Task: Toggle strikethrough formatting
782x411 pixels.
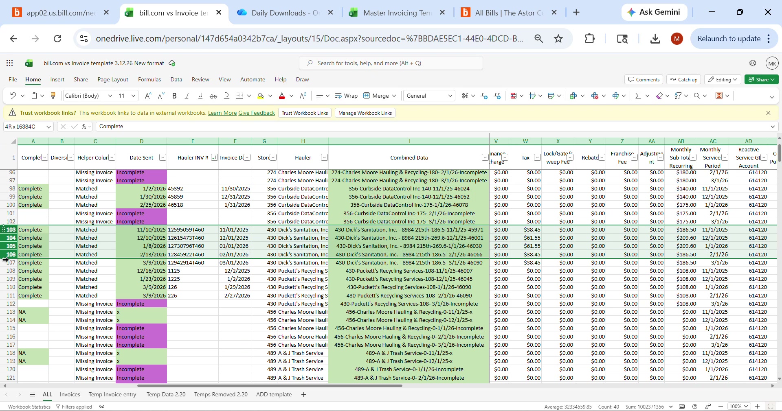Action: 213,96
